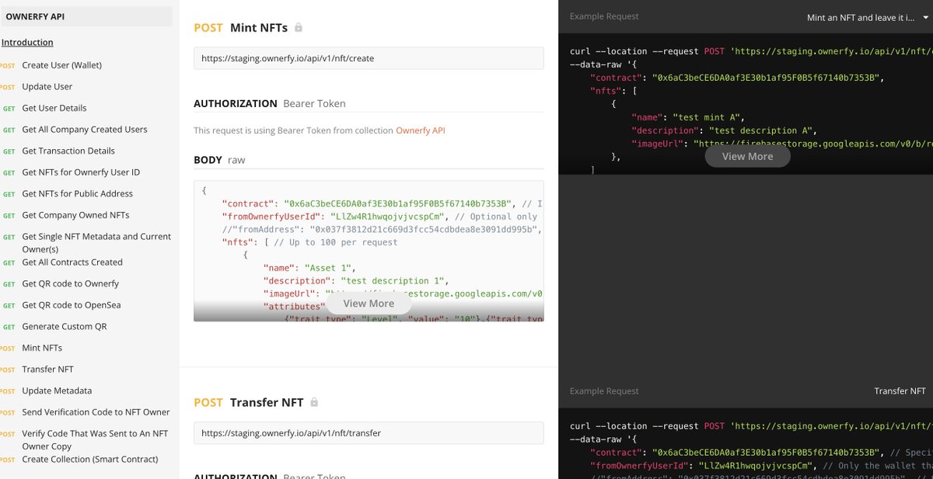Select Create User (Wallet) in sidebar
Screen dimensions: 933x479
[x=62, y=65]
